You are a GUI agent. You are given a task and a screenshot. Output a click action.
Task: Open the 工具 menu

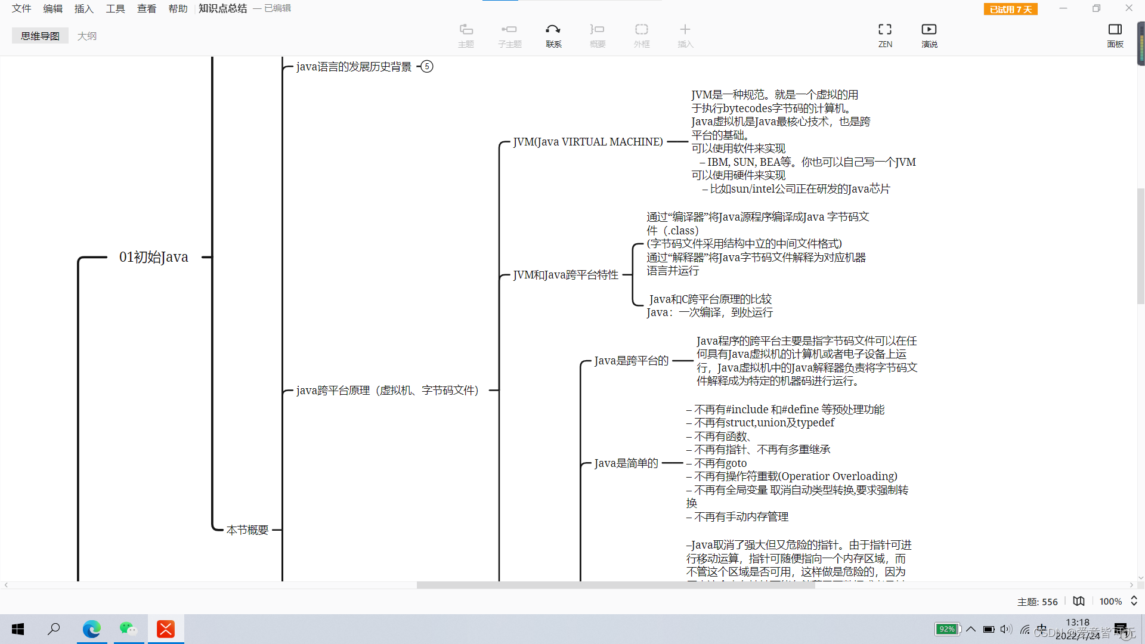pyautogui.click(x=115, y=8)
